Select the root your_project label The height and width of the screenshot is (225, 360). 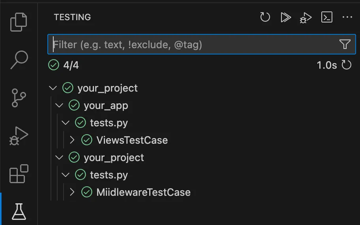click(107, 88)
